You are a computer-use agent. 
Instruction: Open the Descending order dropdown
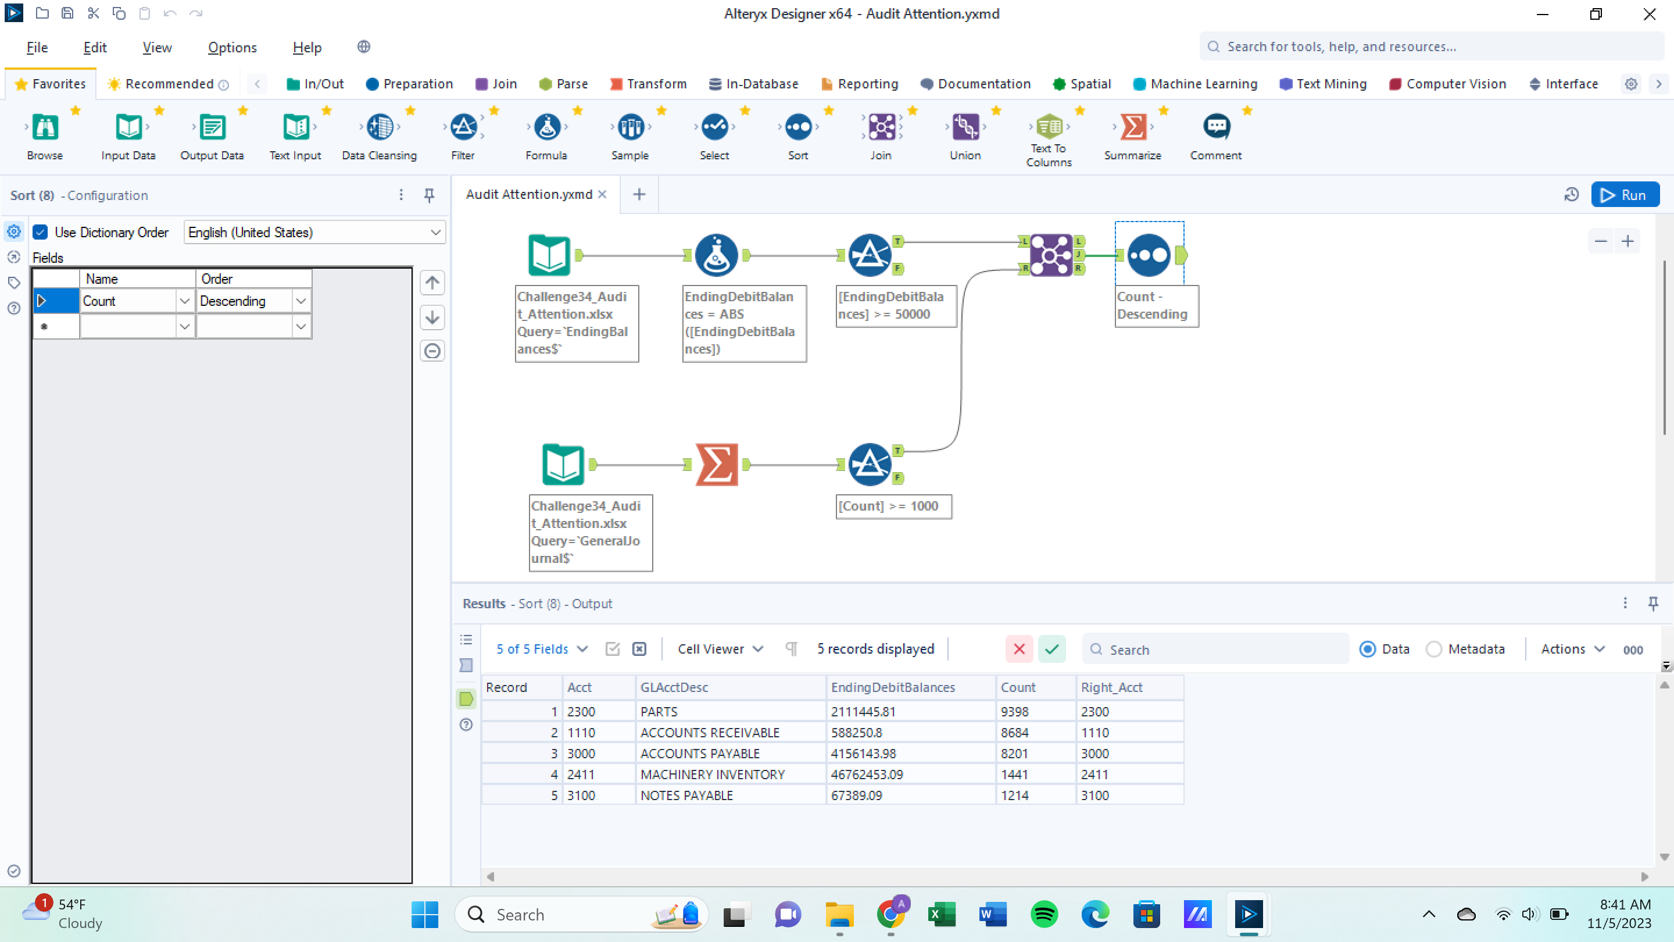(301, 301)
